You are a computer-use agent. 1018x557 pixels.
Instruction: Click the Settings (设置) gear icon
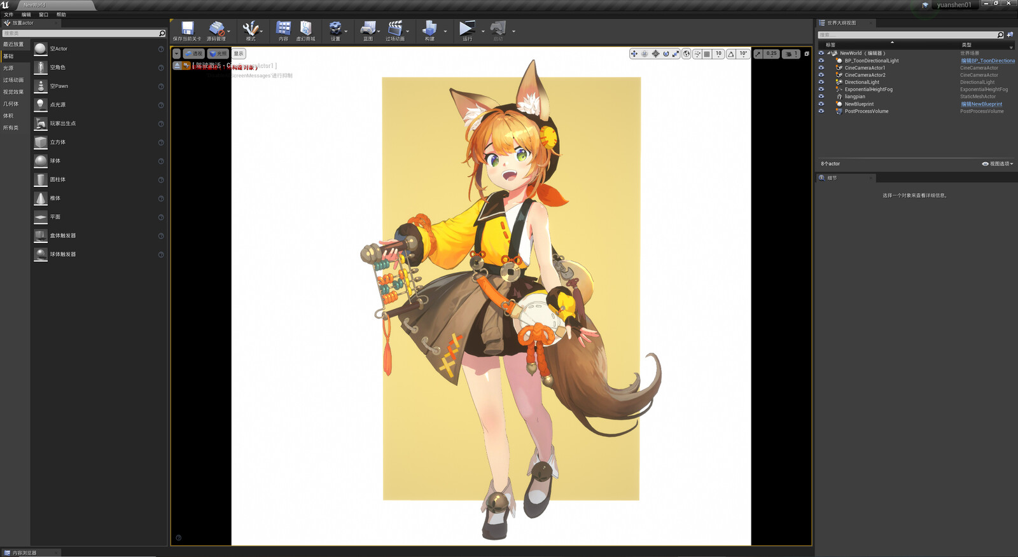335,28
